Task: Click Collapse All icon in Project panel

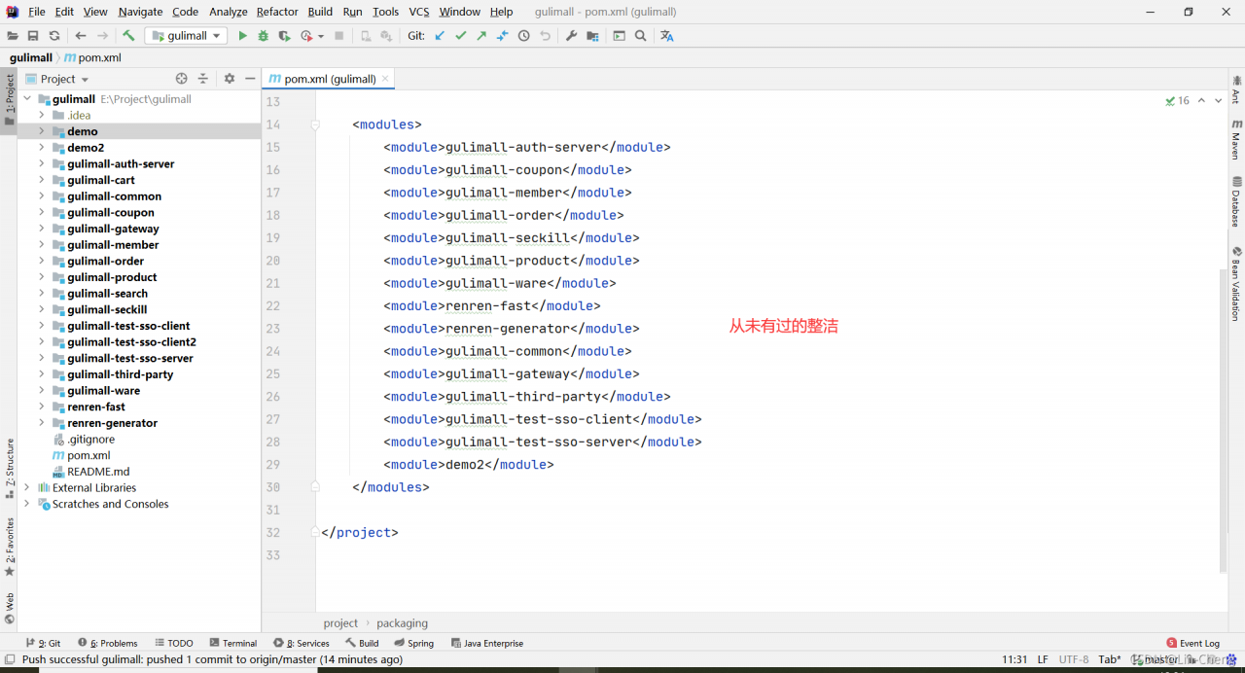Action: 203,79
